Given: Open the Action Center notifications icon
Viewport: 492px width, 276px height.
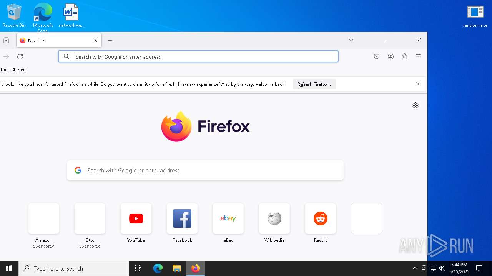Looking at the screenshot, I should pos(479,268).
